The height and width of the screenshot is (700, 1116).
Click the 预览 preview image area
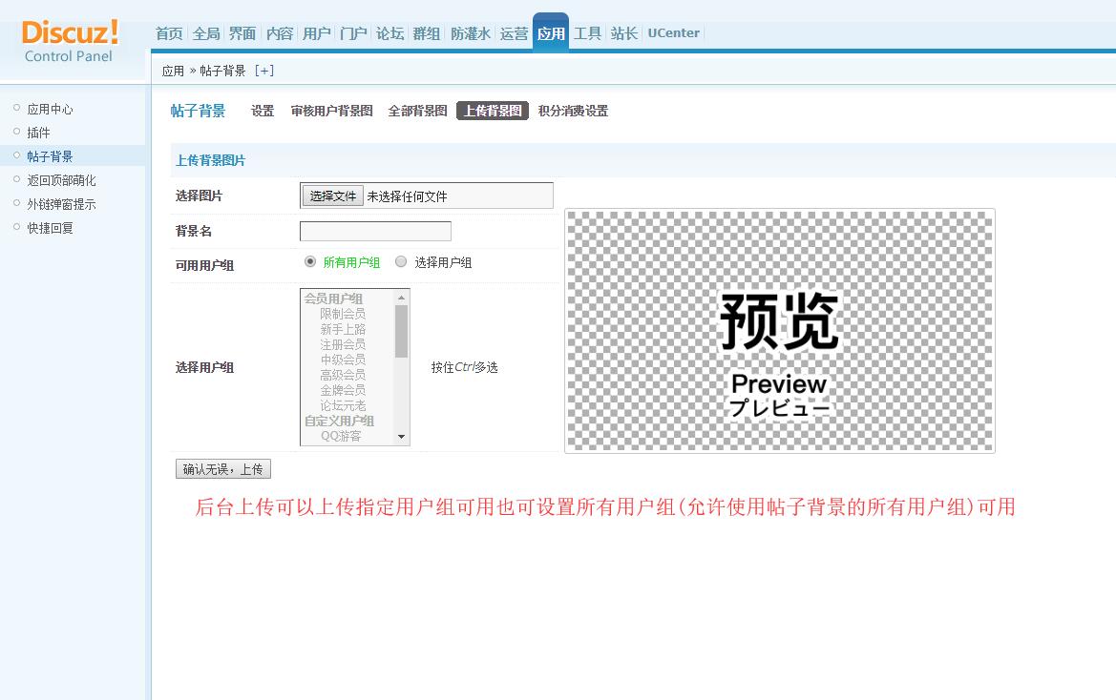pos(780,331)
